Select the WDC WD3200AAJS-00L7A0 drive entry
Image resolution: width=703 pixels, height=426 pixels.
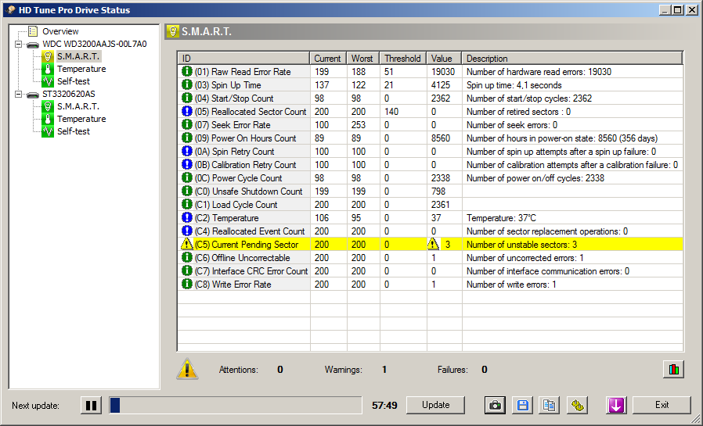pos(94,44)
